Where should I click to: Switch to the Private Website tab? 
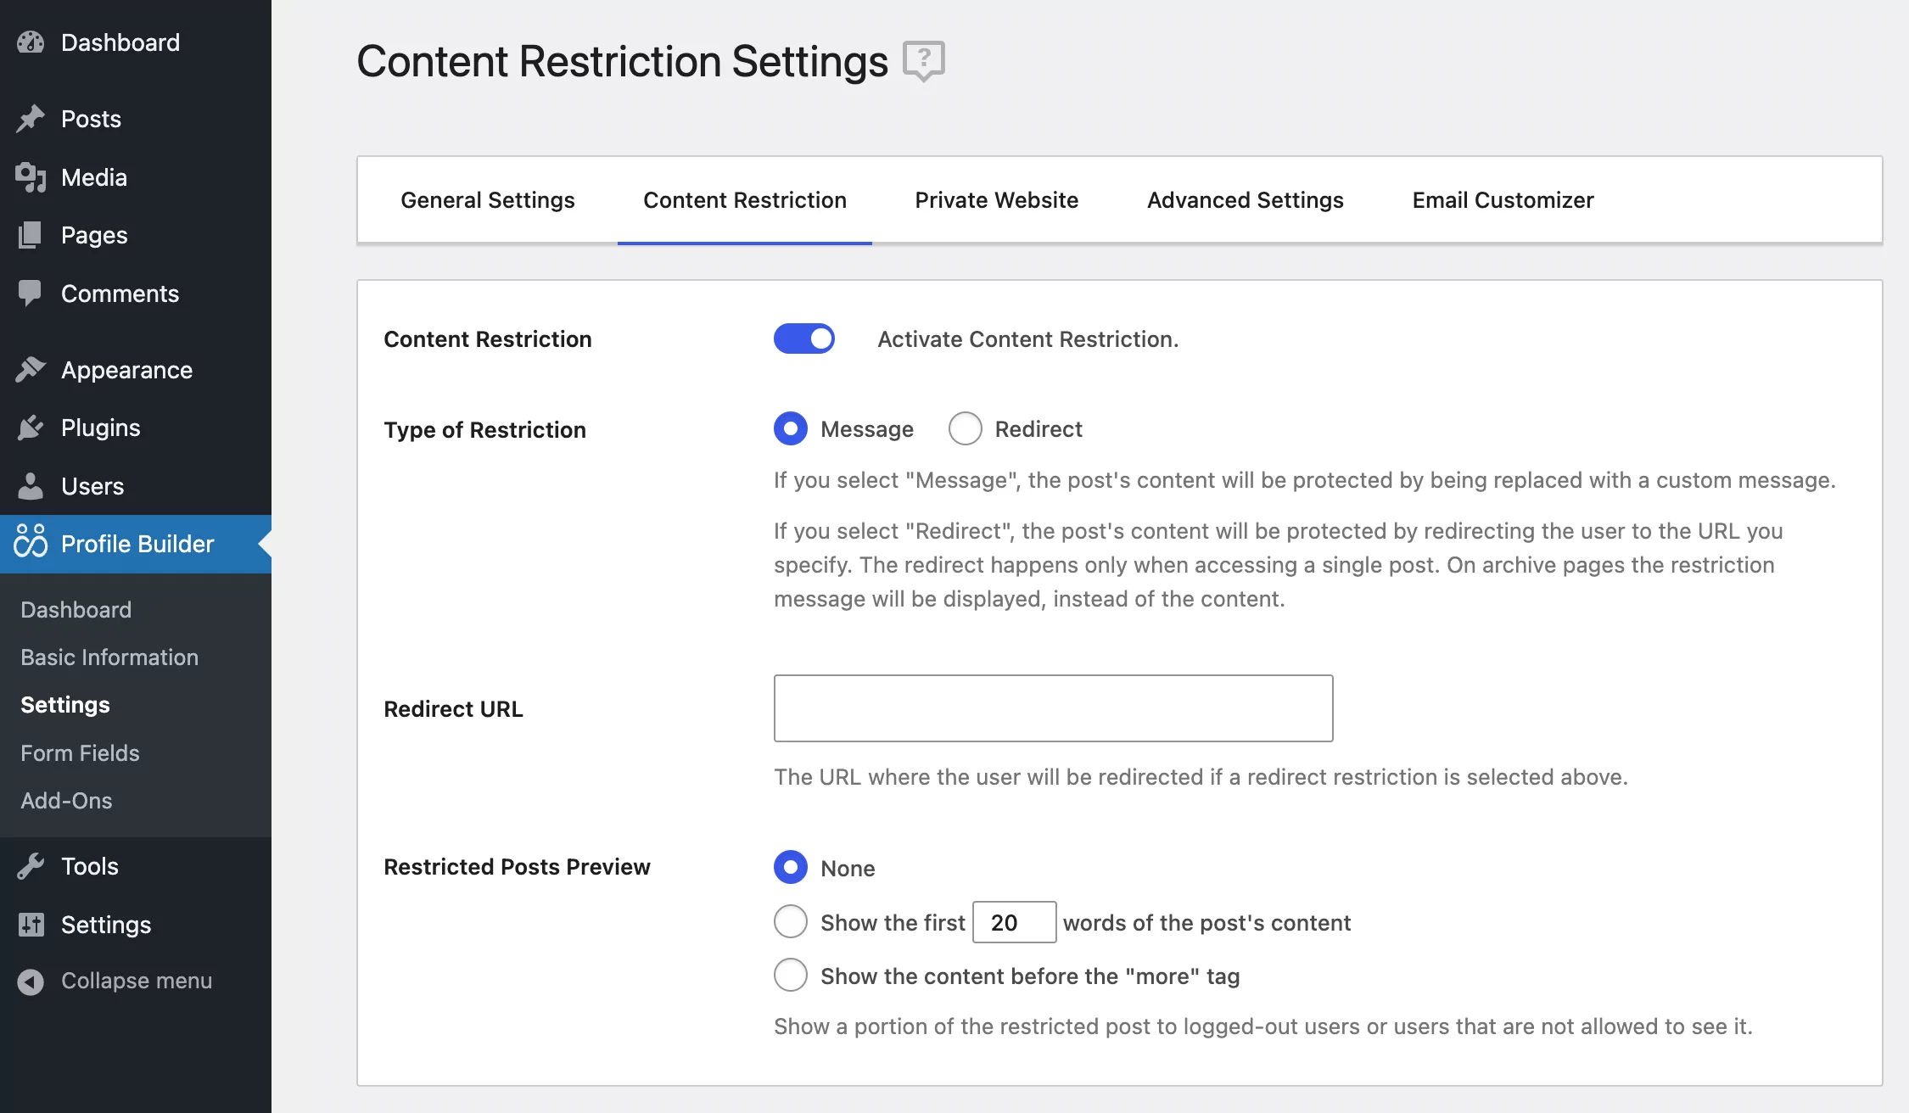997,200
